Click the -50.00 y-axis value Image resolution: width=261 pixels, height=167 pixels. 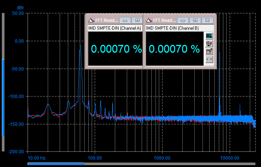17,69
